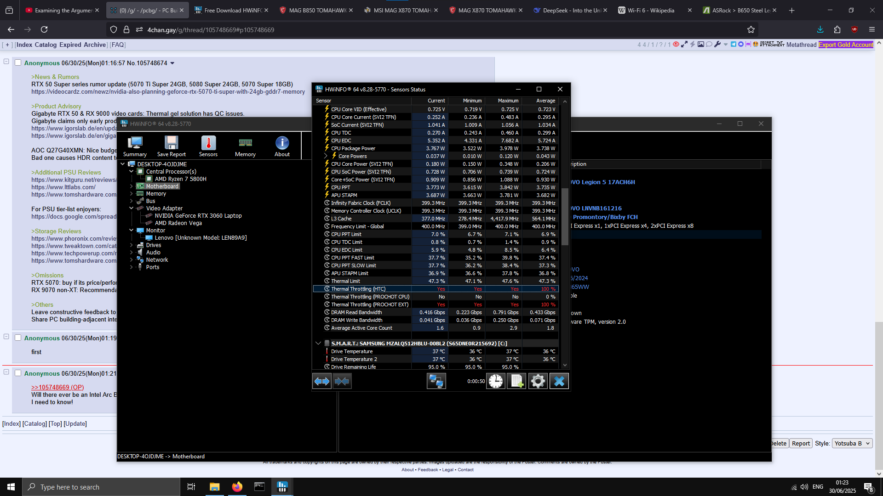The width and height of the screenshot is (883, 496).
Task: Open the Sensors thermometer icon
Action: (208, 147)
